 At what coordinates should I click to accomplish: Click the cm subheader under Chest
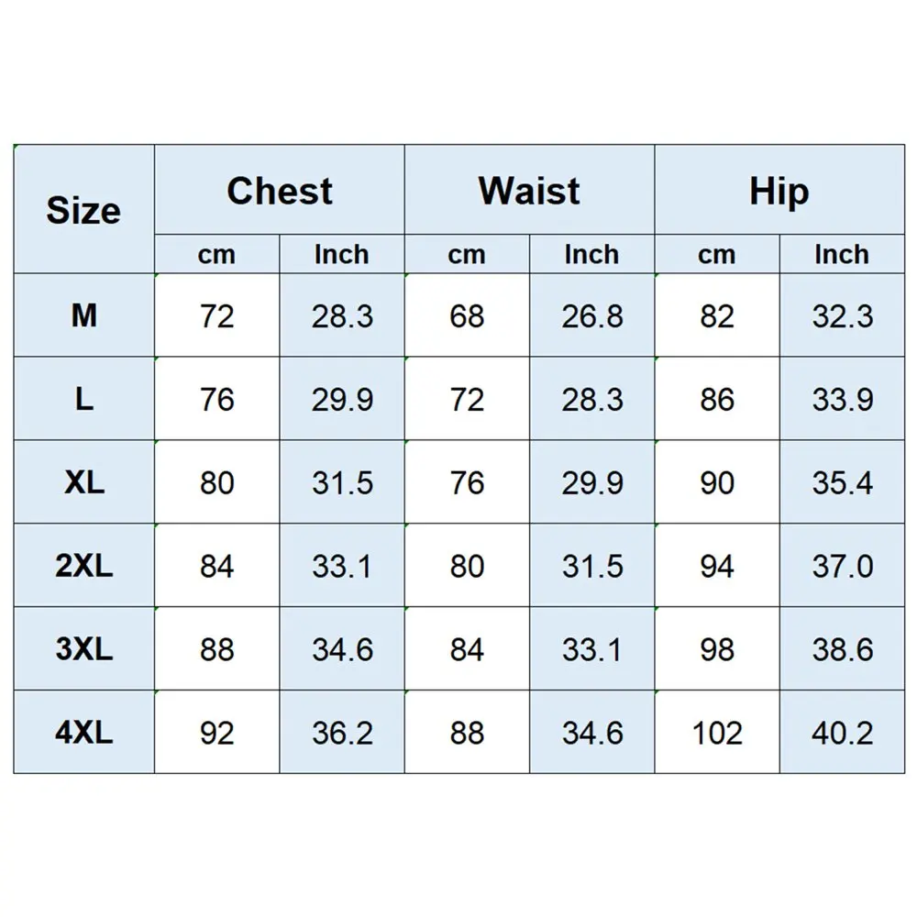(216, 254)
